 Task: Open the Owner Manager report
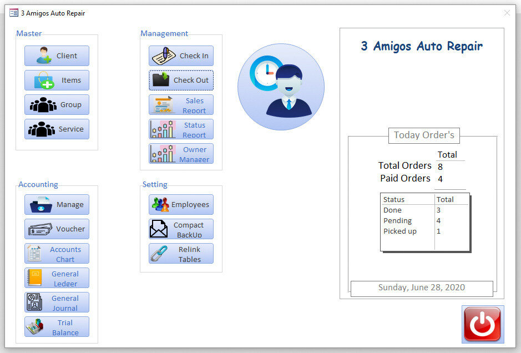pos(180,153)
